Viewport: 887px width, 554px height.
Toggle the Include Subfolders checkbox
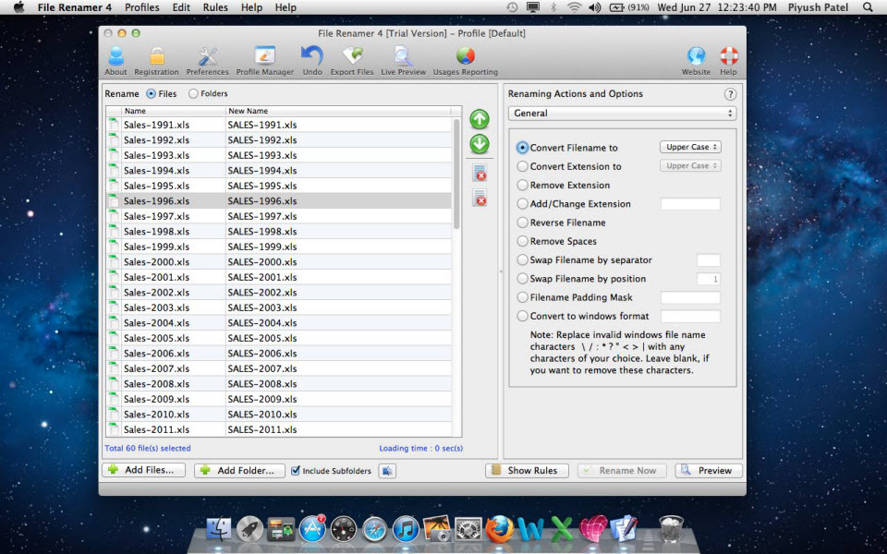click(296, 471)
